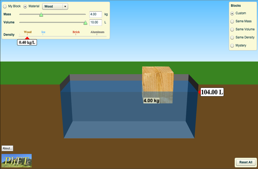Select the My Block radio button
The width and height of the screenshot is (258, 169).
click(5, 6)
